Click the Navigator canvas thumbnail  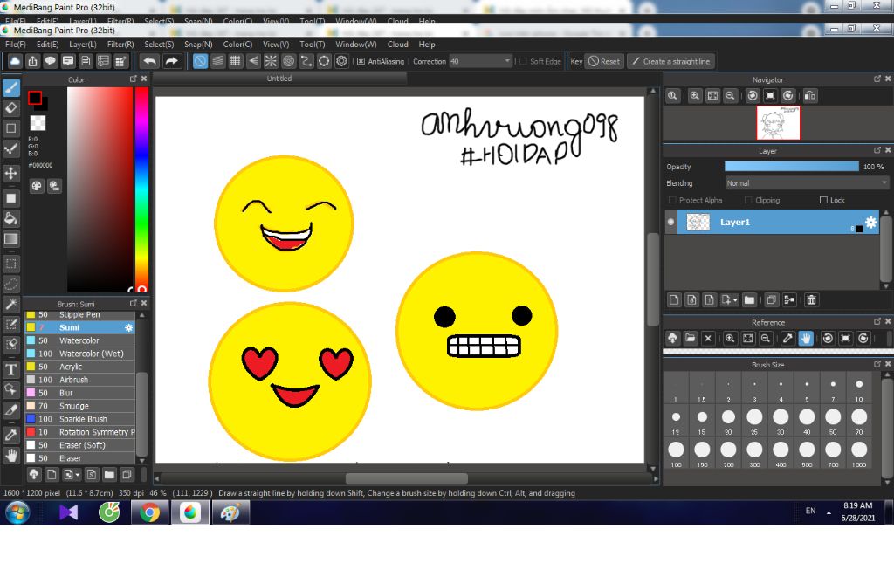click(778, 122)
